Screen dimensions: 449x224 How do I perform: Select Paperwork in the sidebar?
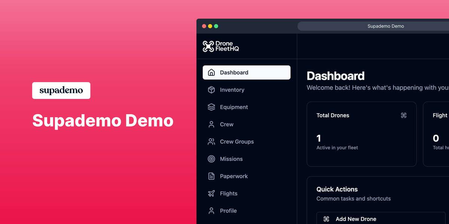coord(247,176)
